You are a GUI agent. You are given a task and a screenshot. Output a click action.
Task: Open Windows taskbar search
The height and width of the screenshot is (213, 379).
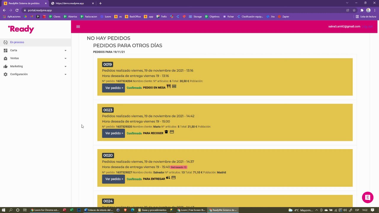click(11, 210)
